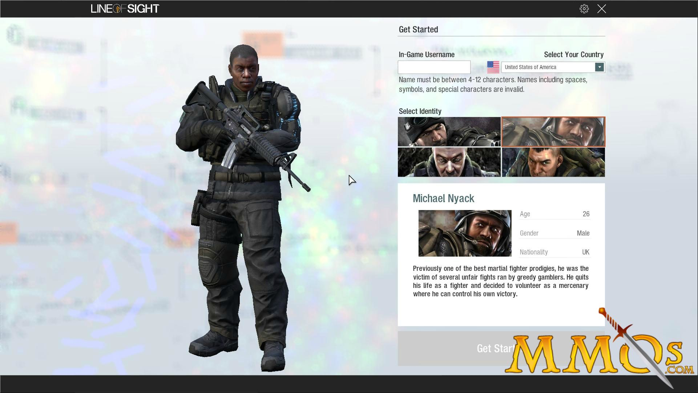Click the Age value 26
Image resolution: width=698 pixels, height=393 pixels.
click(x=586, y=214)
